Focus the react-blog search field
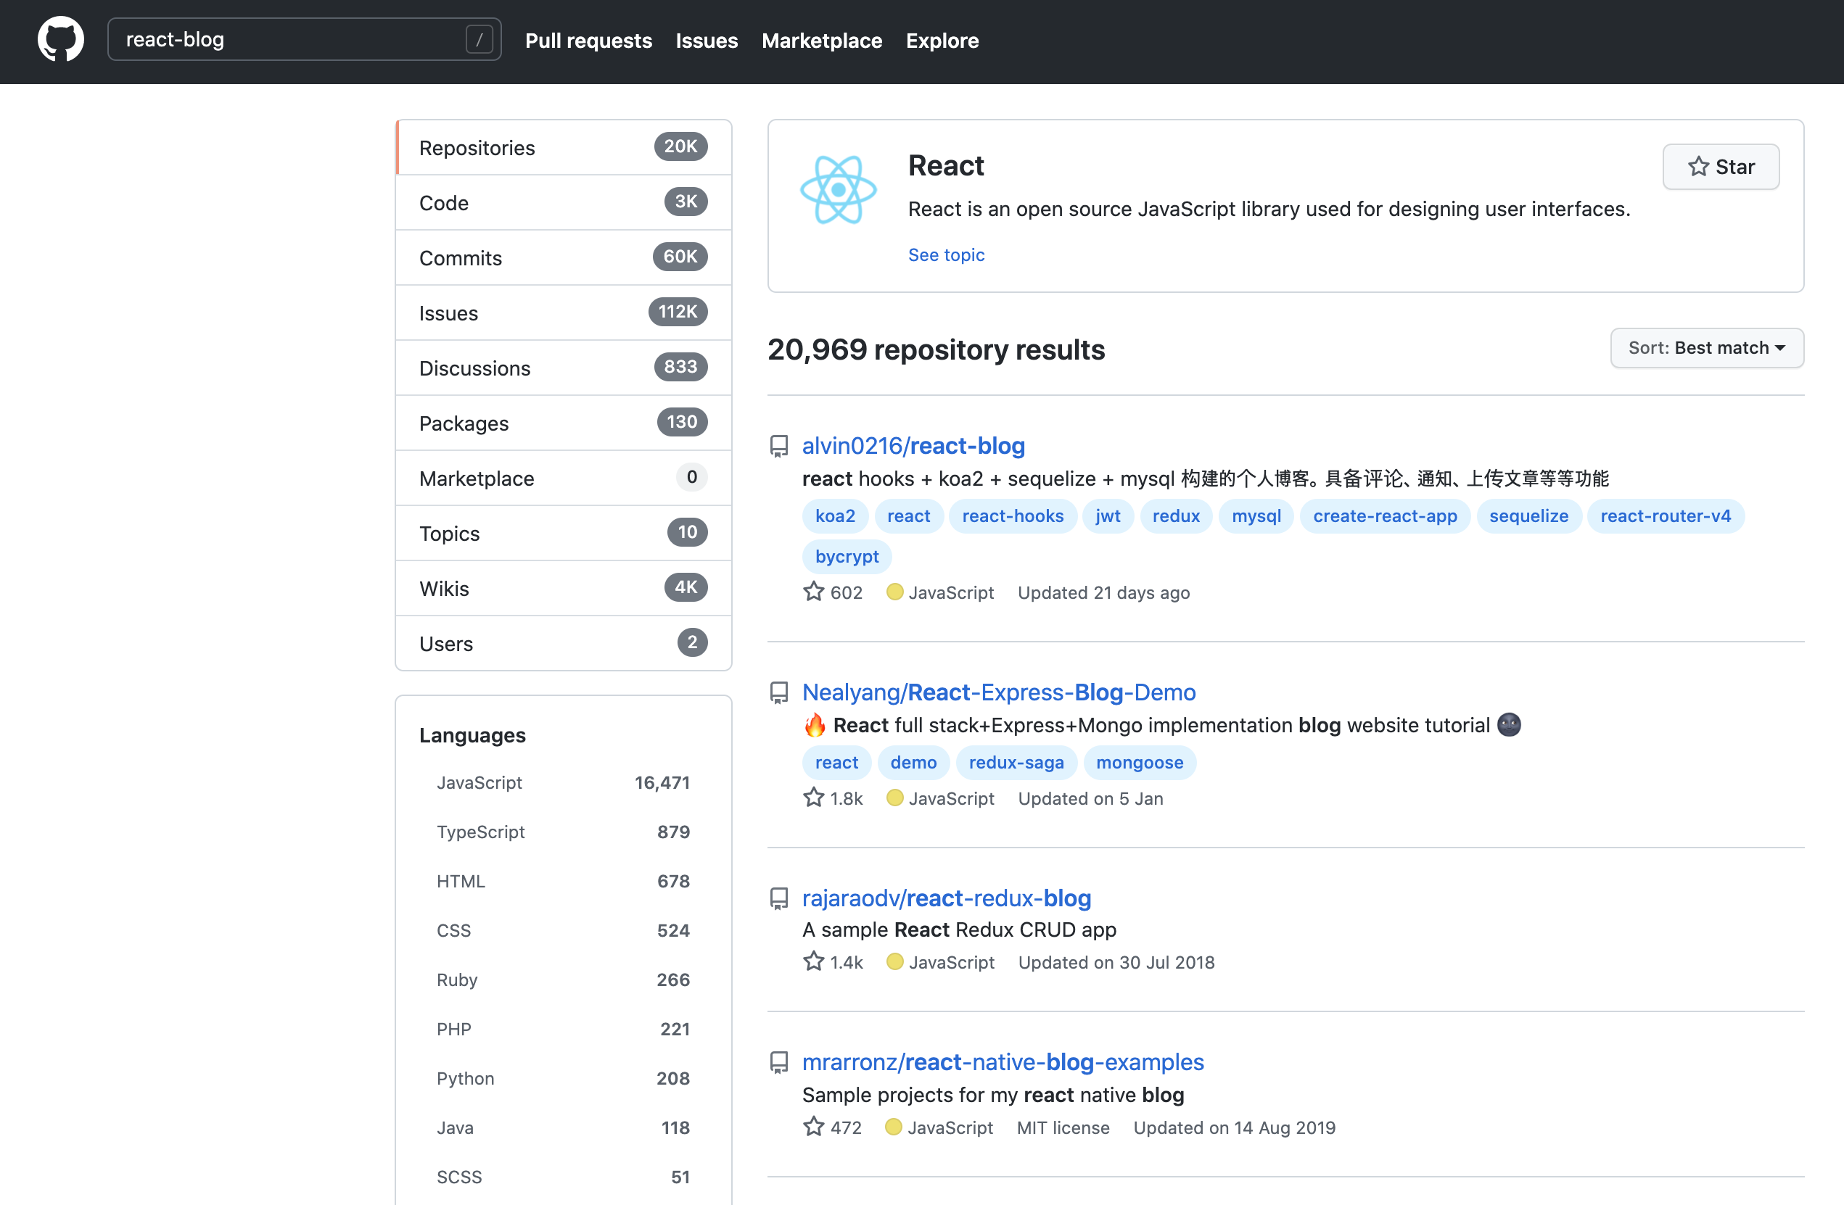1844x1205 pixels. [305, 39]
